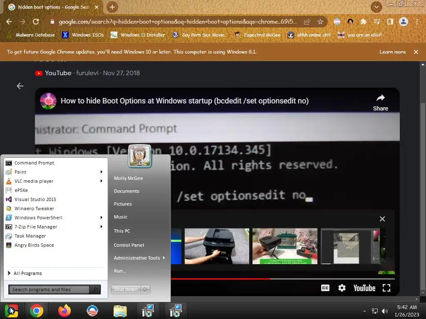The width and height of the screenshot is (426, 319).
Task: Open a new tab with the plus button
Action: coord(112,7)
